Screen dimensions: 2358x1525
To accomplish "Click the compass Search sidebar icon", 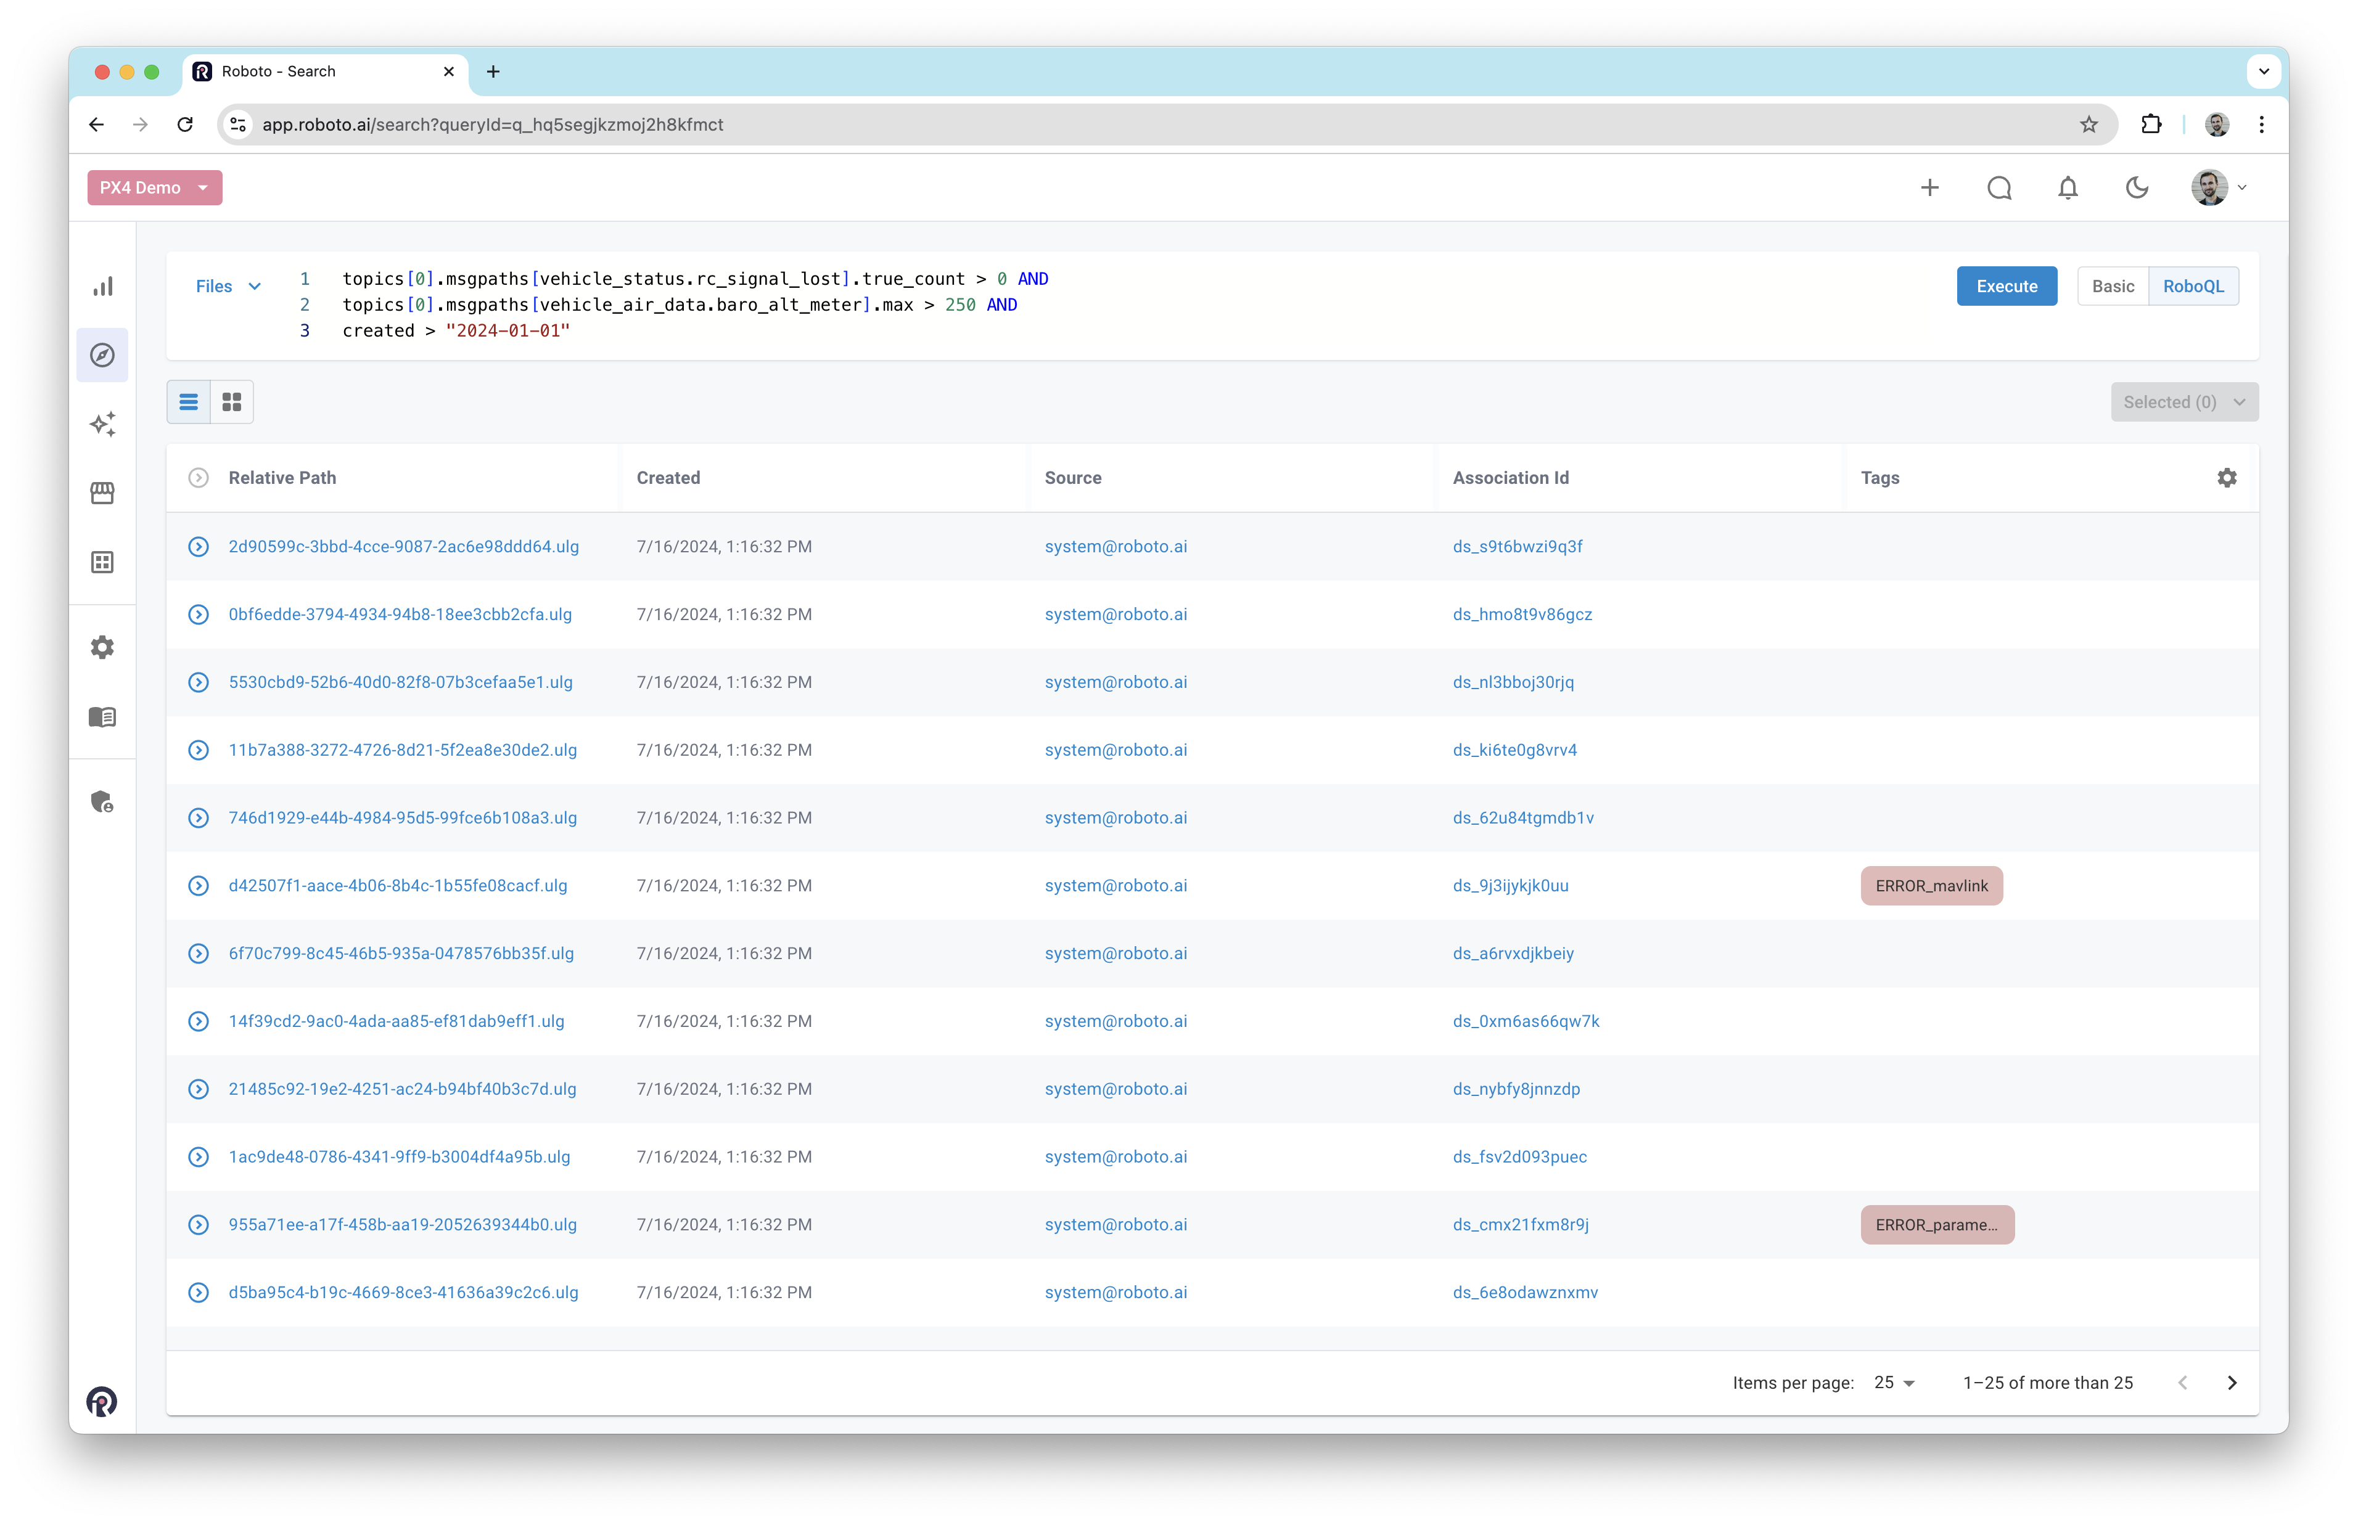I will click(103, 356).
